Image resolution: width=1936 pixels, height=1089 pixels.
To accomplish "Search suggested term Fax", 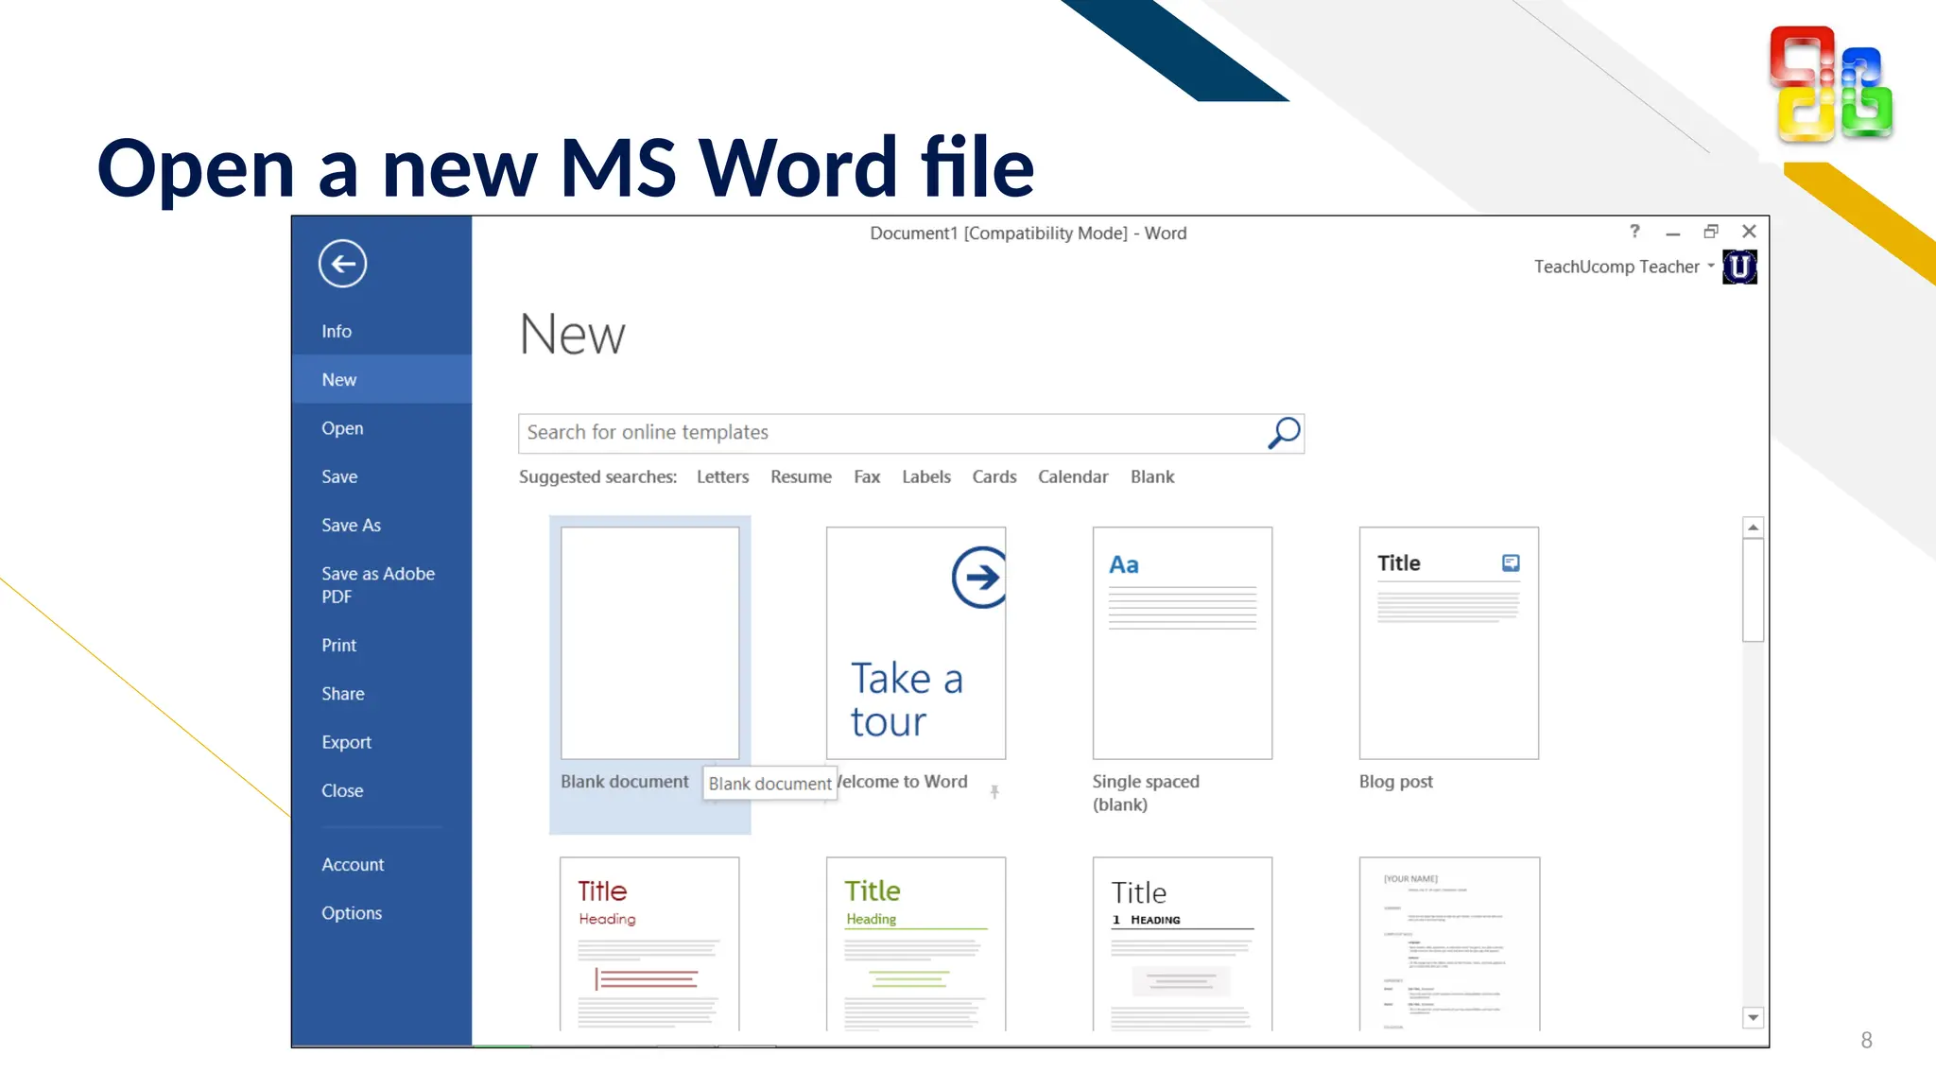I will point(867,477).
